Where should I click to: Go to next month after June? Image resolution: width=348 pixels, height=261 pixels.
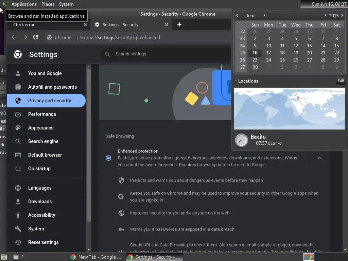pyautogui.click(x=264, y=16)
